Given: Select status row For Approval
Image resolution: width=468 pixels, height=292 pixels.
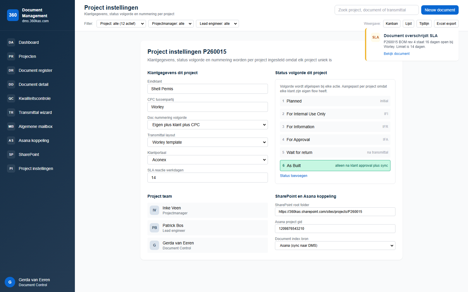Looking at the screenshot, I should pos(335,140).
